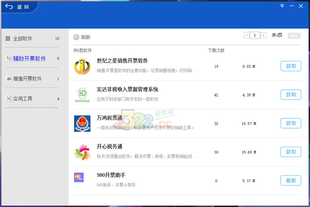Open 宏达非税收入票据管理系统 title
The height and width of the screenshot is (207, 310).
pyautogui.click(x=127, y=89)
